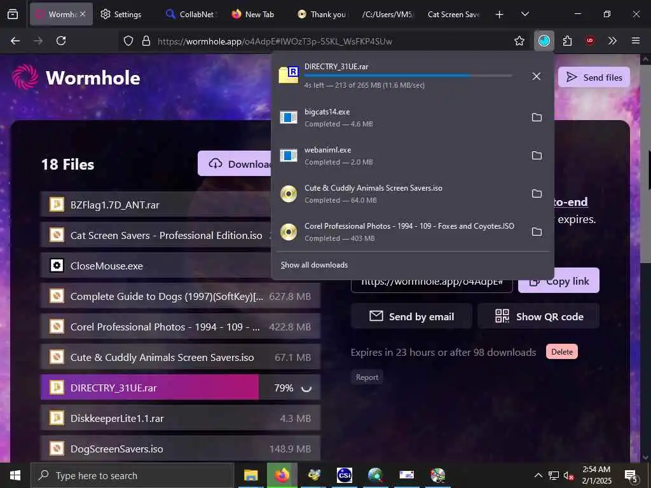The height and width of the screenshot is (488, 651).
Task: Open the Firefox application menu
Action: 636,41
